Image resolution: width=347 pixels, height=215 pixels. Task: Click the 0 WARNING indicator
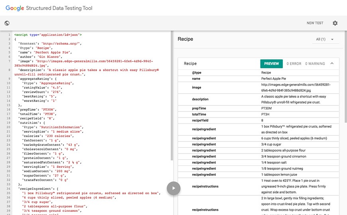pyautogui.click(x=315, y=64)
